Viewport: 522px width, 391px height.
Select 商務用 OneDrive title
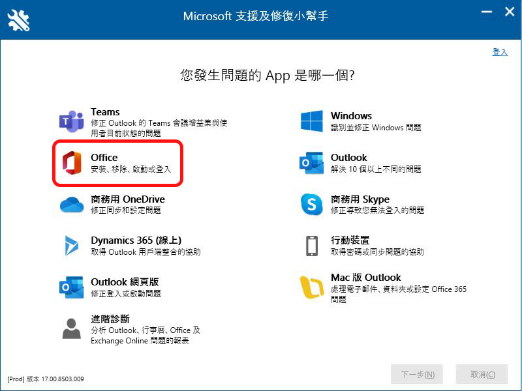[128, 199]
